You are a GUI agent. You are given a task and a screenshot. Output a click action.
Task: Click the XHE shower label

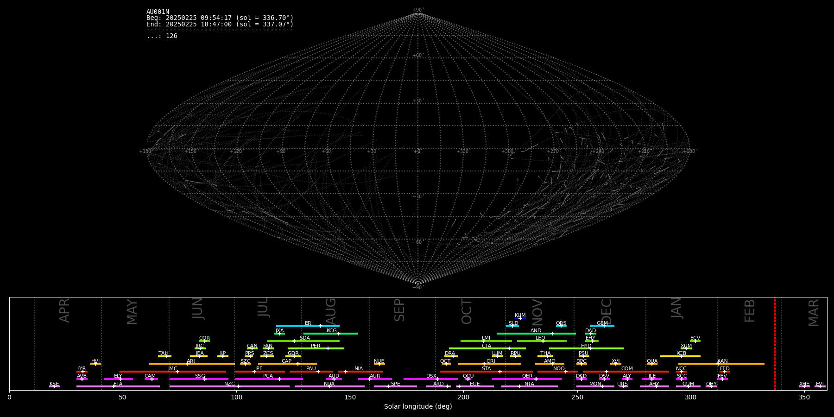pyautogui.click(x=804, y=384)
